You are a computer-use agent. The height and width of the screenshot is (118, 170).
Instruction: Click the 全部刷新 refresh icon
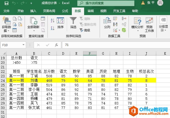pyautogui.click(x=33, y=21)
